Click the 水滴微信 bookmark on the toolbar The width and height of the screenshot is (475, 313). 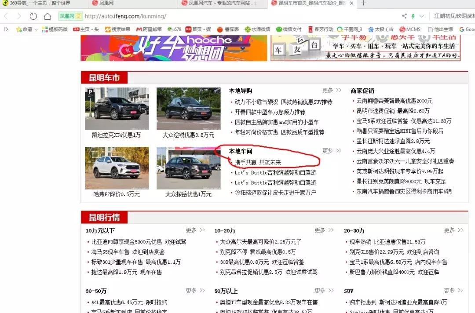[x=255, y=29]
